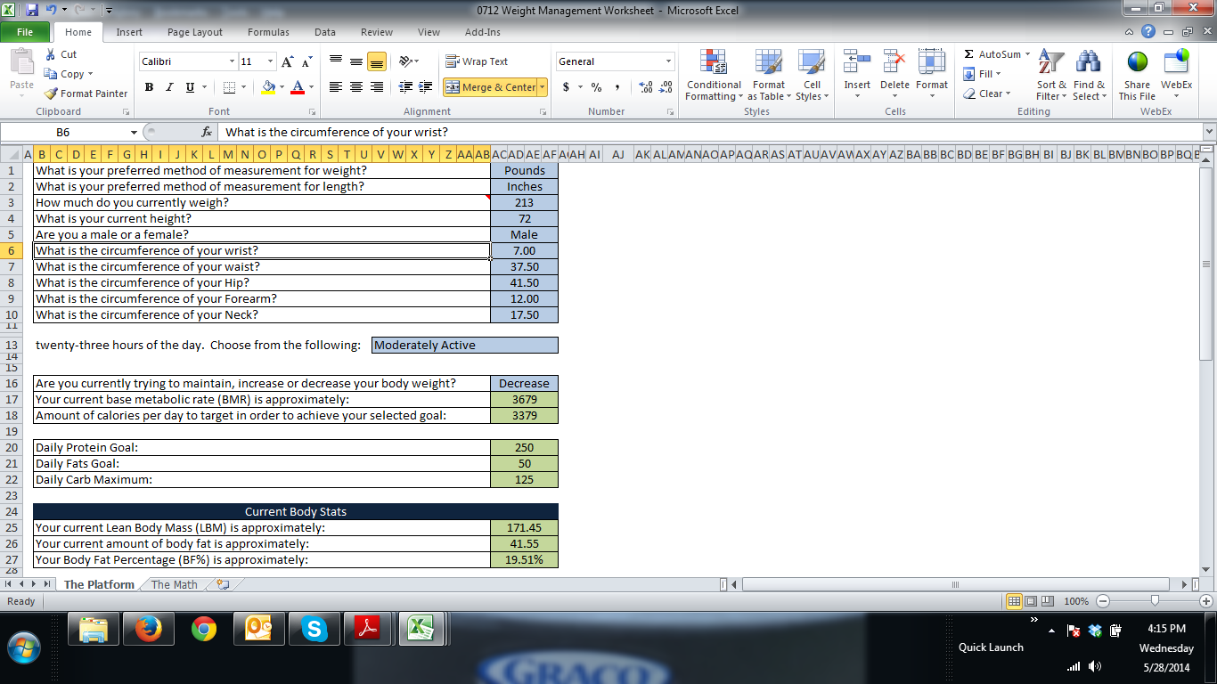Toggle italic formatting

click(x=169, y=87)
